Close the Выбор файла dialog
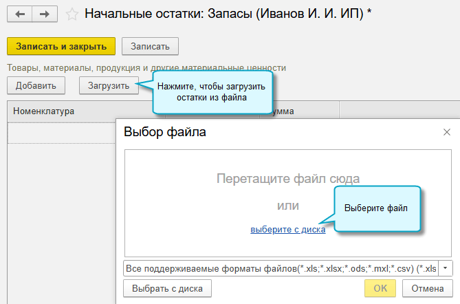The image size is (460, 304). click(447, 132)
